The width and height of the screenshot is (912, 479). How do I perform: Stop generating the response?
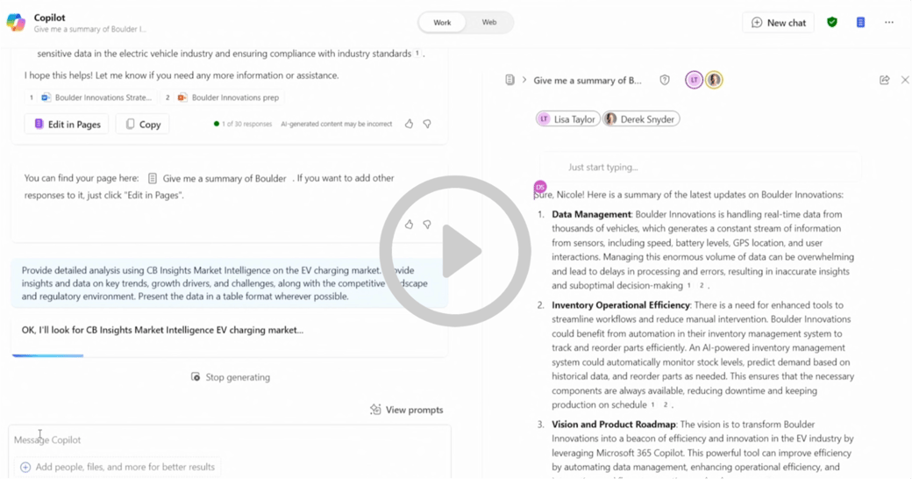point(231,377)
